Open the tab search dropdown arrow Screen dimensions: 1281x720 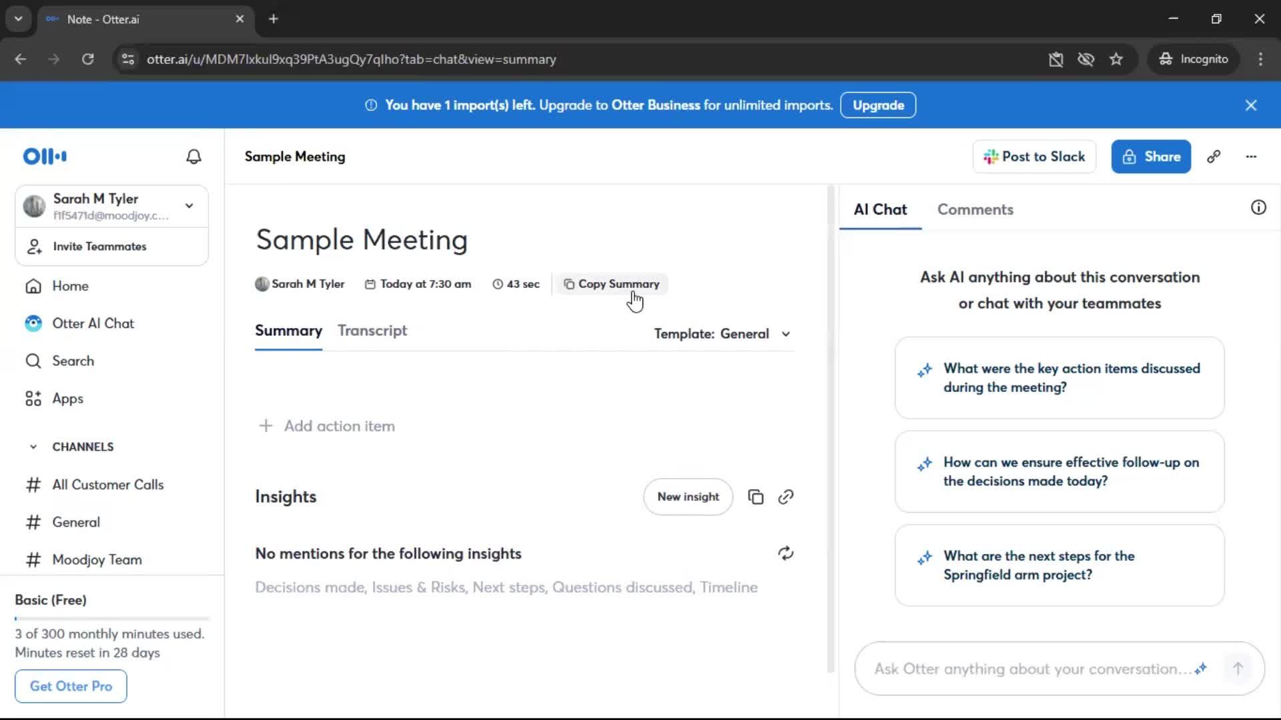[19, 19]
